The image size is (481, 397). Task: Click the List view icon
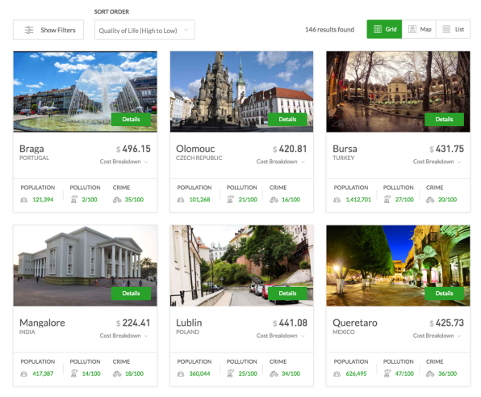446,29
